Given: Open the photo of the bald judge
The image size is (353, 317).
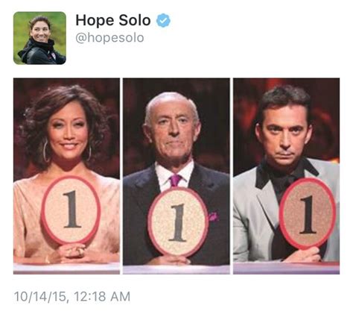Looking at the screenshot, I should pos(176,176).
